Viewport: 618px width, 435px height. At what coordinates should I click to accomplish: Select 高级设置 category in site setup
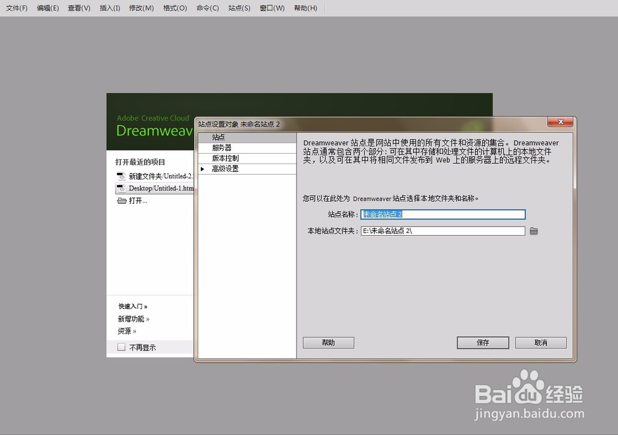[x=247, y=169]
